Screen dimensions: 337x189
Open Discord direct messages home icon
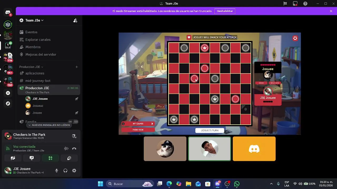coord(8,12)
